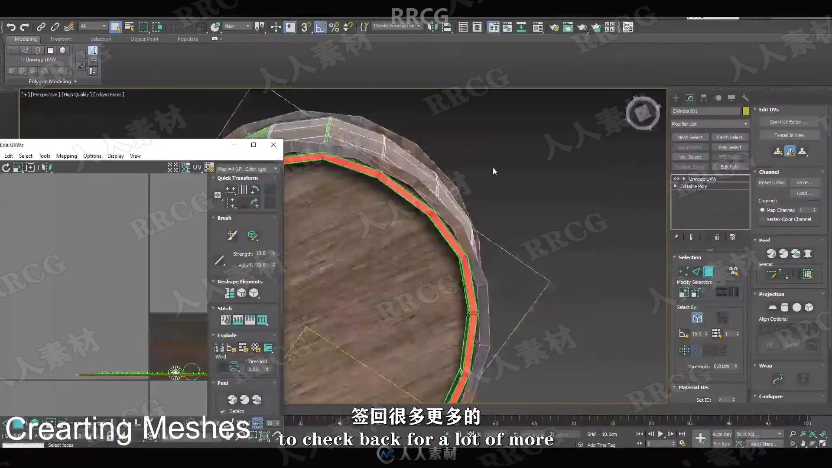The height and width of the screenshot is (468, 832).
Task: Toggle the Auto Key mode
Action: tap(722, 434)
